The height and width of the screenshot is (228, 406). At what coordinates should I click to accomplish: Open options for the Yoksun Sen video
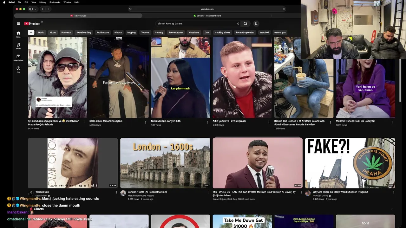pos(116,192)
